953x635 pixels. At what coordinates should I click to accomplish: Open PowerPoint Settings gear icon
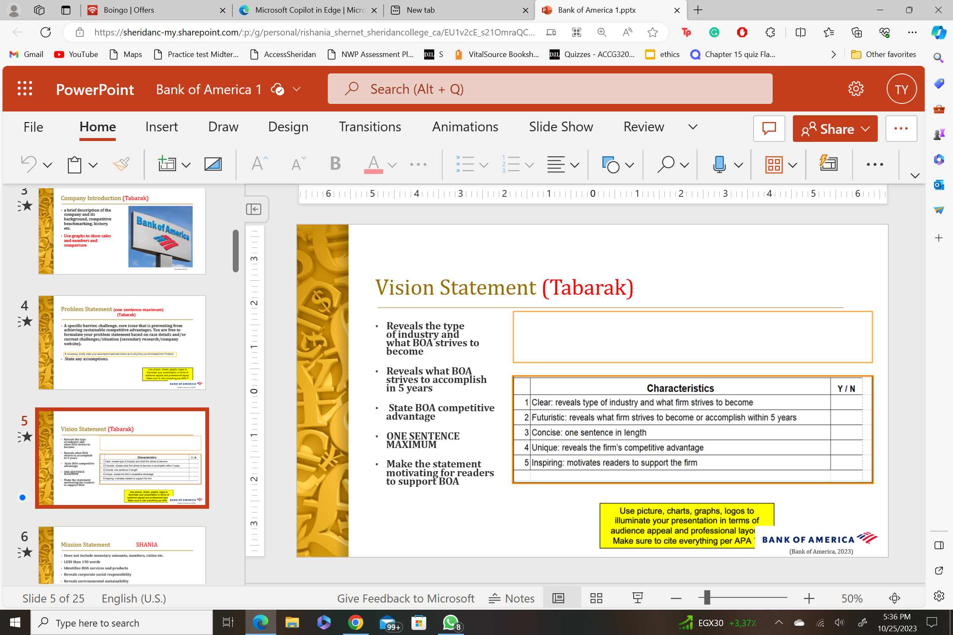tap(856, 89)
